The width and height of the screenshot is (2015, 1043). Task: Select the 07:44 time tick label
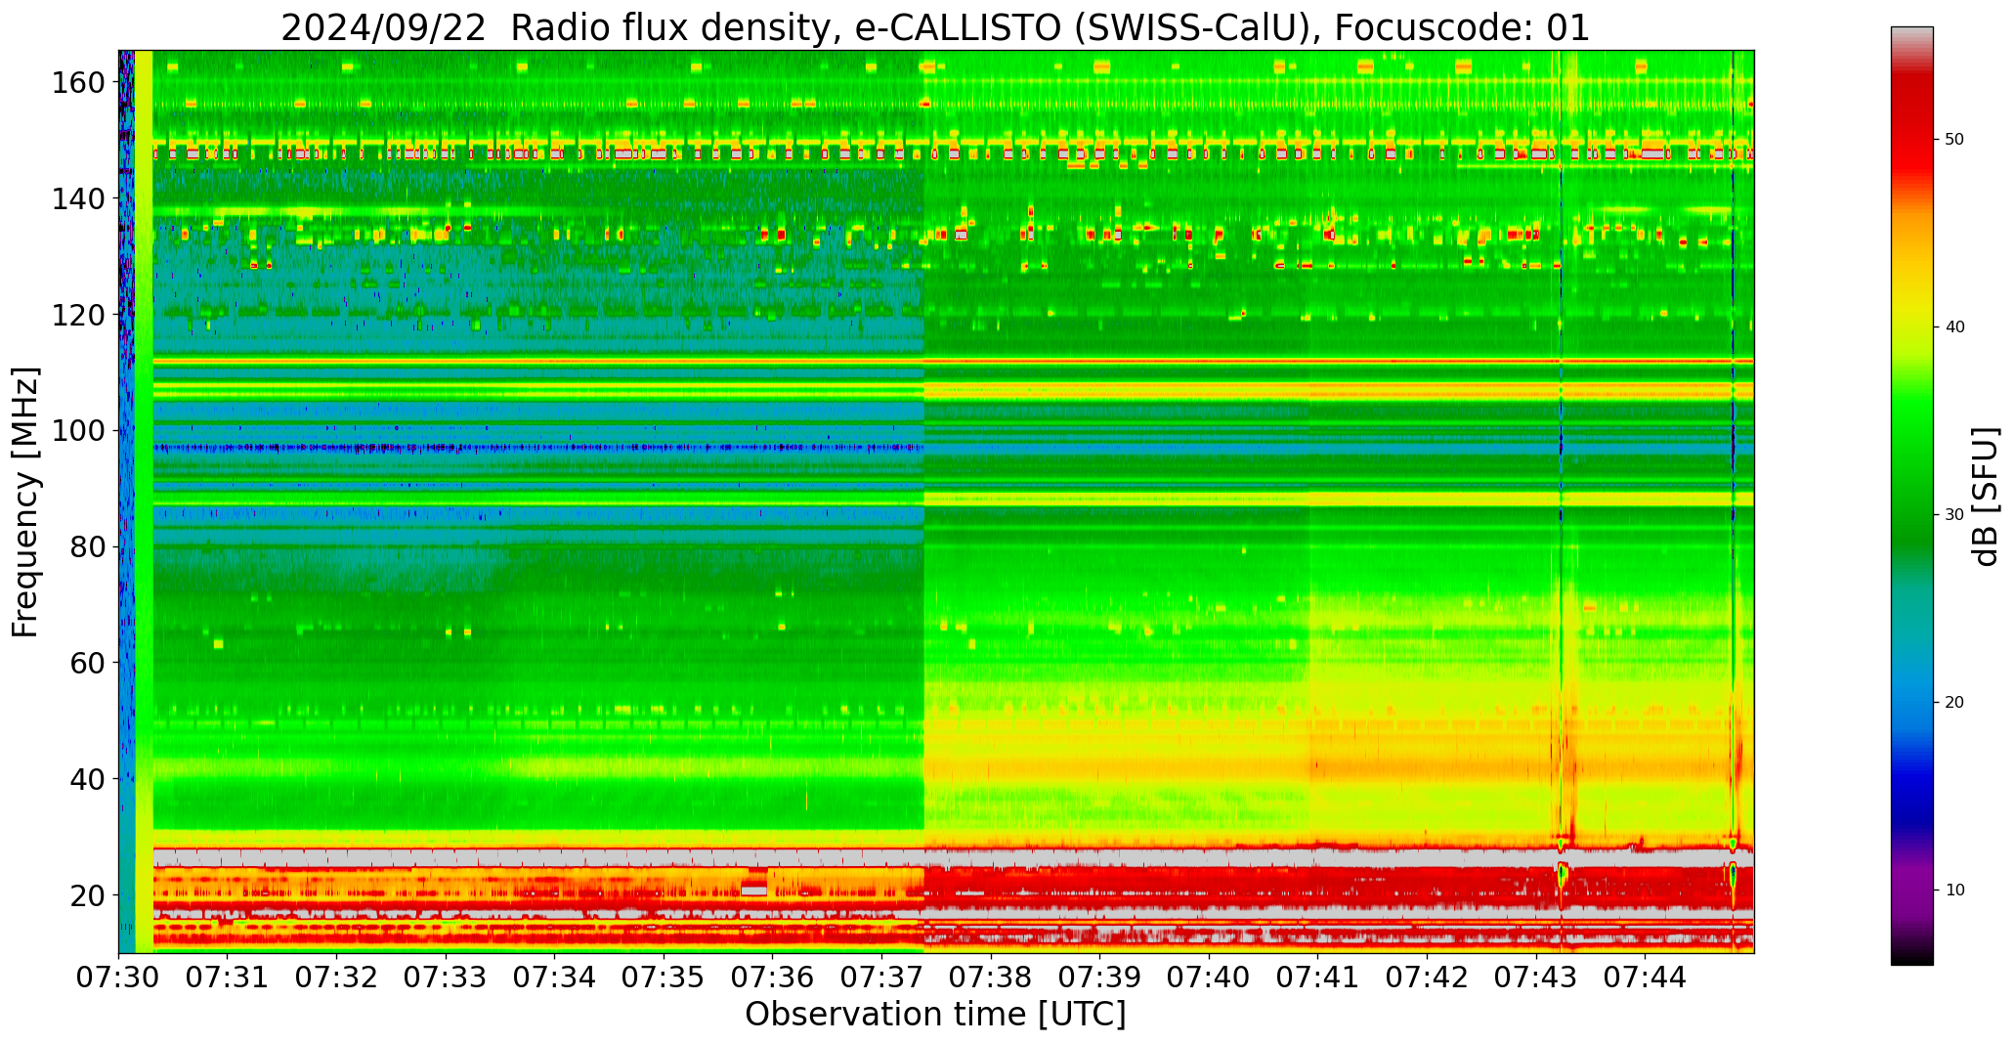1646,977
